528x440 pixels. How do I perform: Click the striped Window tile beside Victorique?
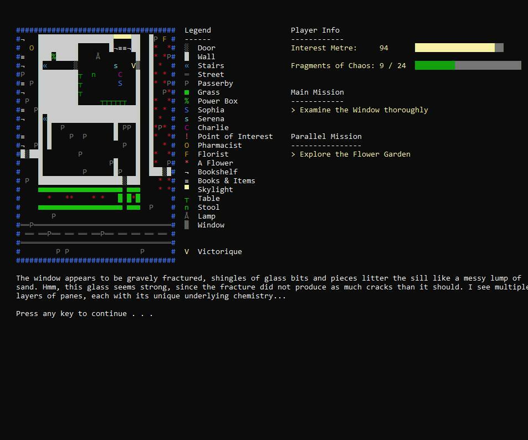138,66
